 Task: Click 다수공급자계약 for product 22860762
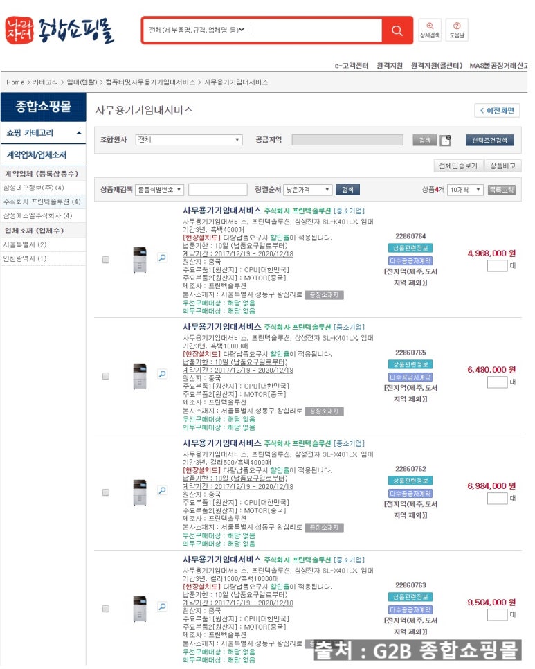click(410, 494)
